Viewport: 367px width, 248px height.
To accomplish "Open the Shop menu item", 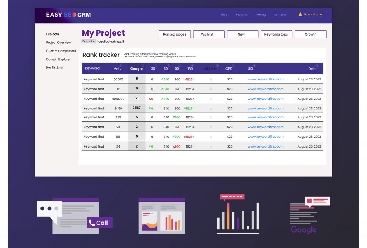I will click(224, 14).
